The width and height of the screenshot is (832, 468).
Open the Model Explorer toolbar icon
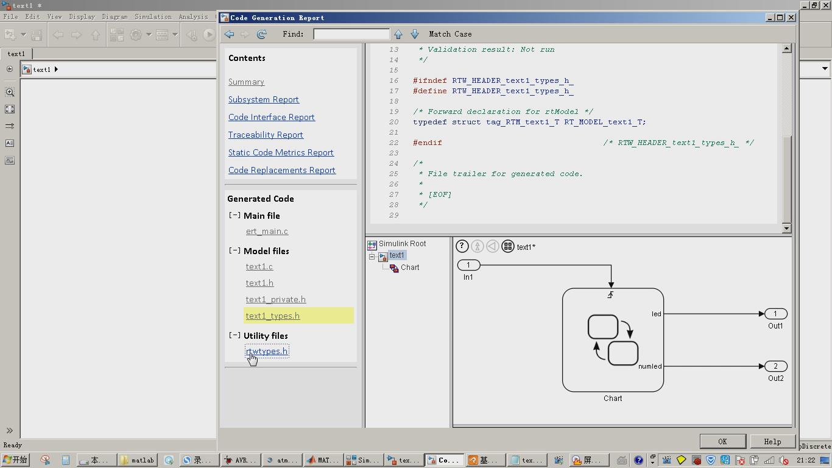coord(162,35)
